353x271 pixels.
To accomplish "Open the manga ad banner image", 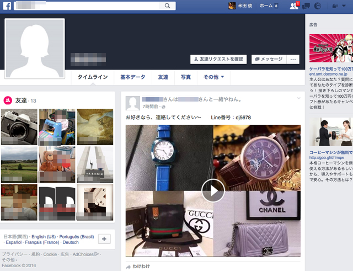I will (x=331, y=48).
